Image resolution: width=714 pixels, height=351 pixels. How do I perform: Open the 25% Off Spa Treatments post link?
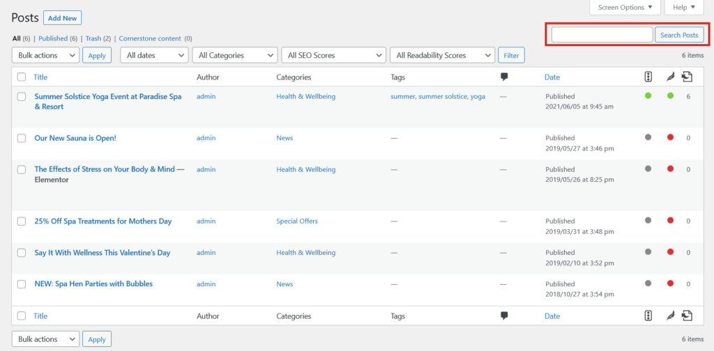(103, 221)
